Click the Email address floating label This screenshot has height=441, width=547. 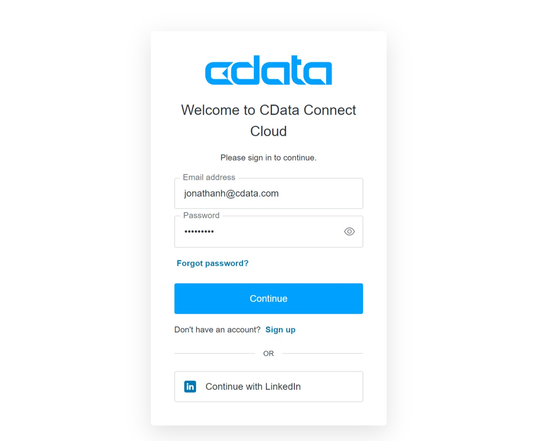click(209, 177)
